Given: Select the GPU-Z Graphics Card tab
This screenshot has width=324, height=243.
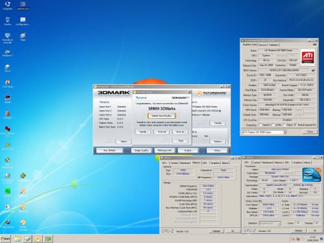Looking at the screenshot, I should point(249,45).
